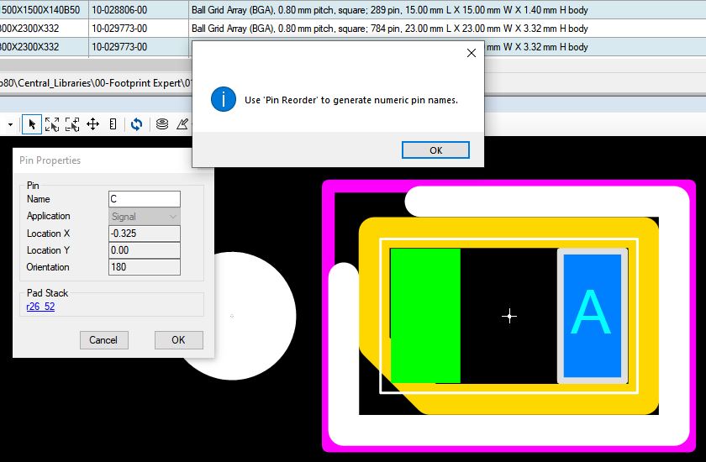Open the toolbar dropdown arrow
The height and width of the screenshot is (462, 706).
(x=10, y=124)
